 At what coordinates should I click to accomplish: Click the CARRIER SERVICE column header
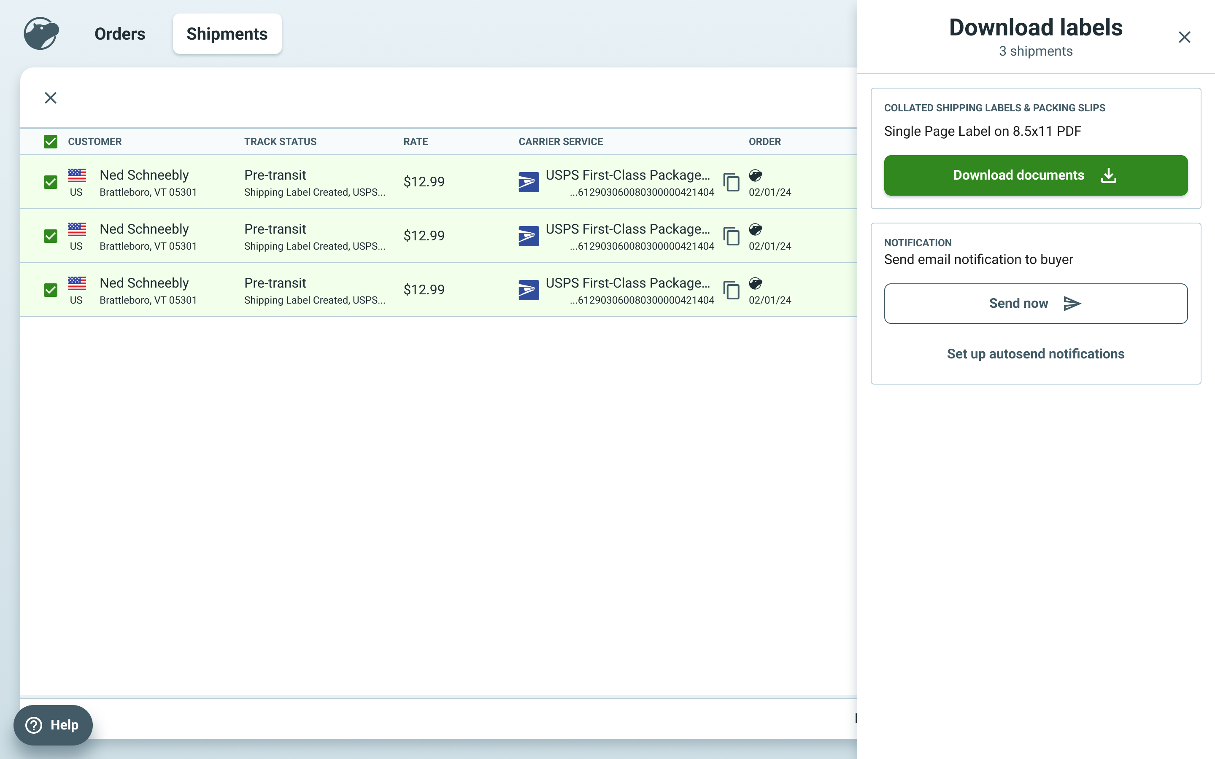click(560, 142)
